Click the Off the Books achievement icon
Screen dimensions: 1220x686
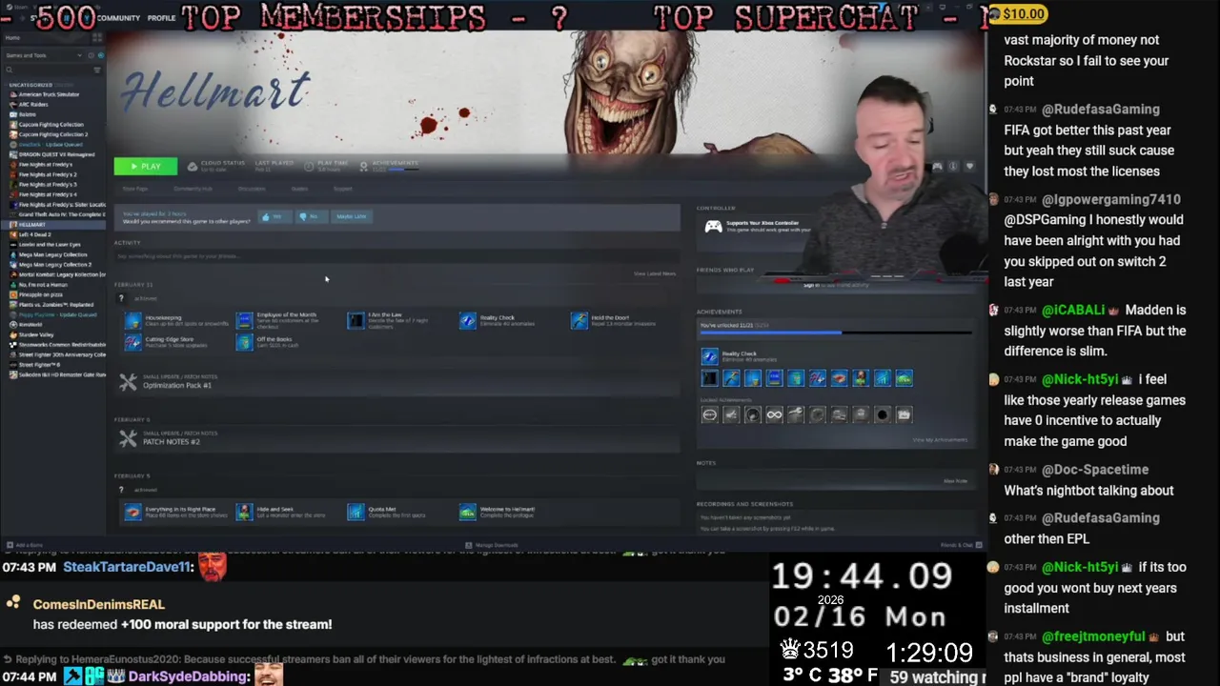coord(244,342)
